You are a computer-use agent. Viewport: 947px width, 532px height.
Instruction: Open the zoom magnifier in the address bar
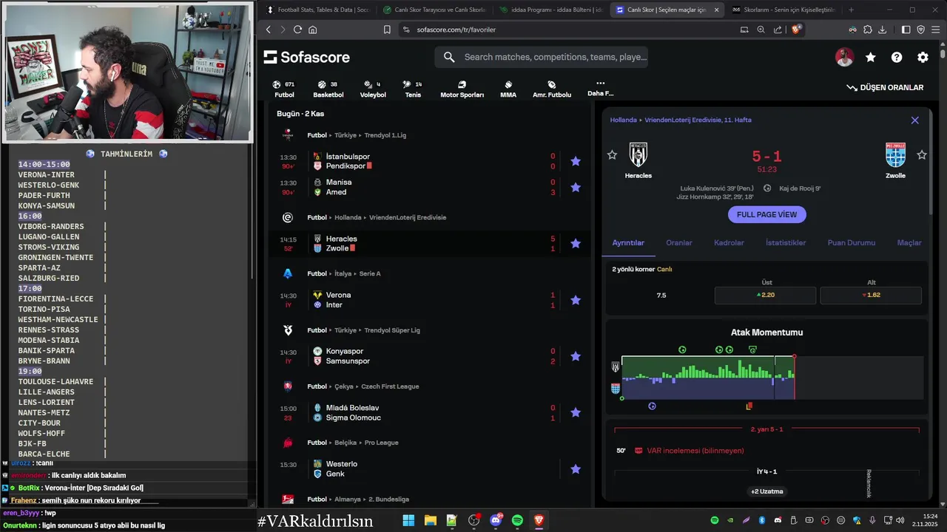click(x=761, y=30)
